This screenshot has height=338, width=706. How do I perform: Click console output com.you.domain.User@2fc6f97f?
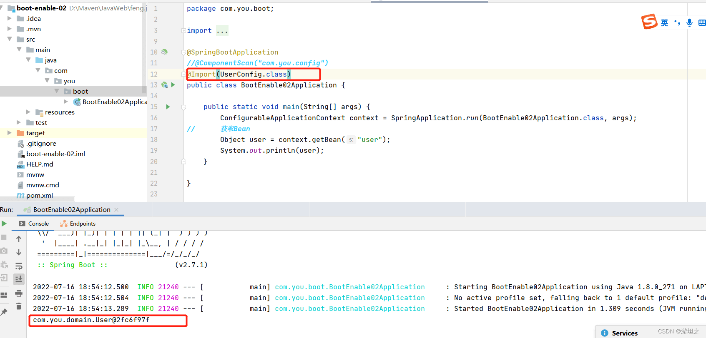click(91, 320)
